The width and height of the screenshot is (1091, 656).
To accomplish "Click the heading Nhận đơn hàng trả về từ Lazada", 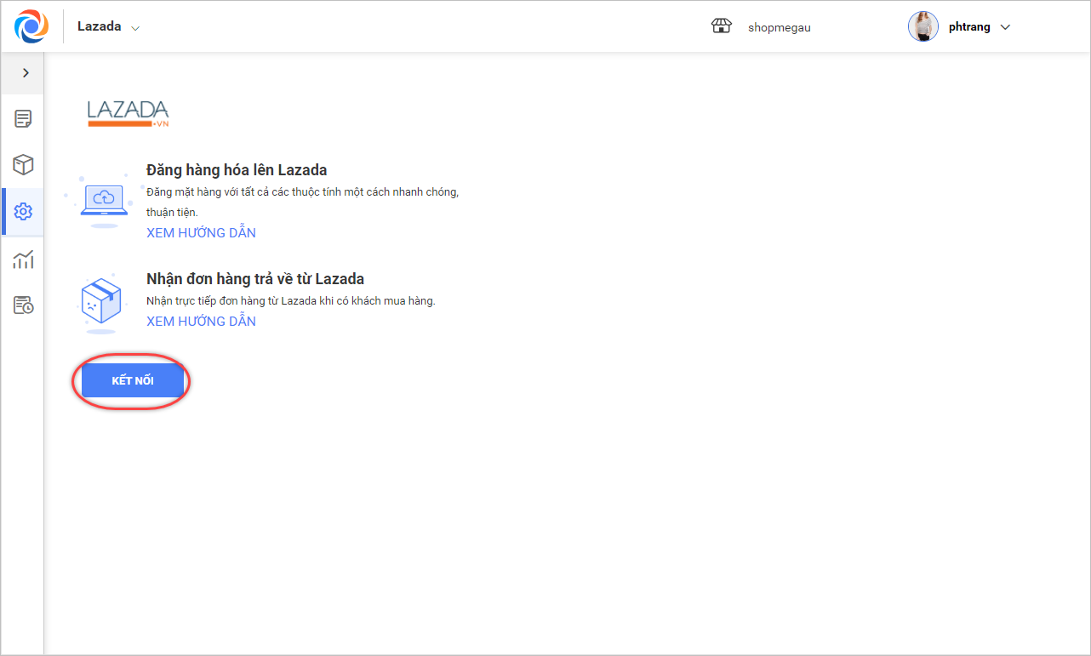I will pos(255,278).
